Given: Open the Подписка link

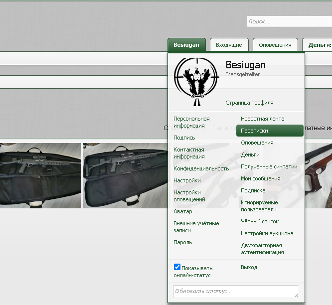Looking at the screenshot, I should click(253, 190).
